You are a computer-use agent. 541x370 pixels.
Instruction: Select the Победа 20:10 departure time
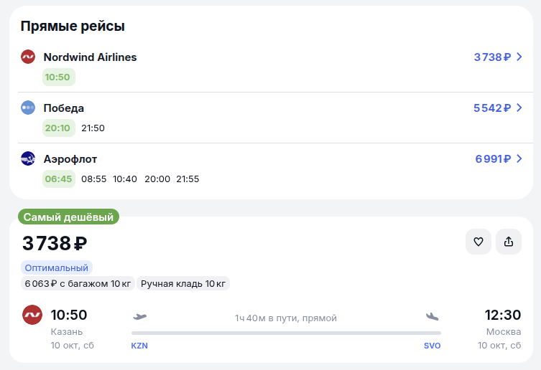pos(59,128)
